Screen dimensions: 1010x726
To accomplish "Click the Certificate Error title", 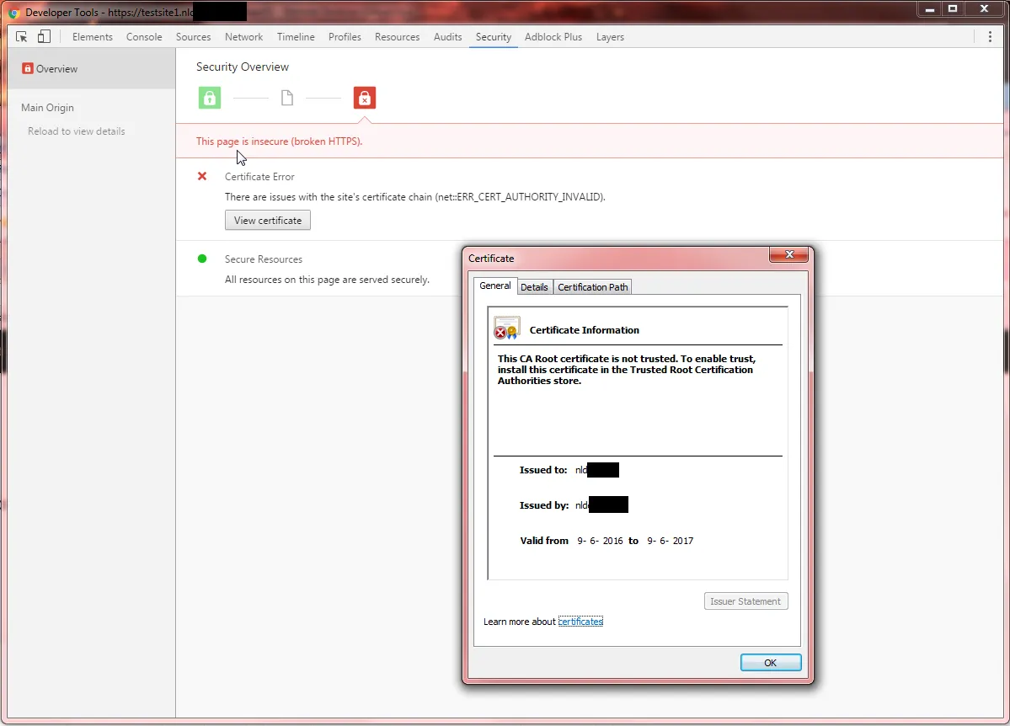I will coord(259,177).
